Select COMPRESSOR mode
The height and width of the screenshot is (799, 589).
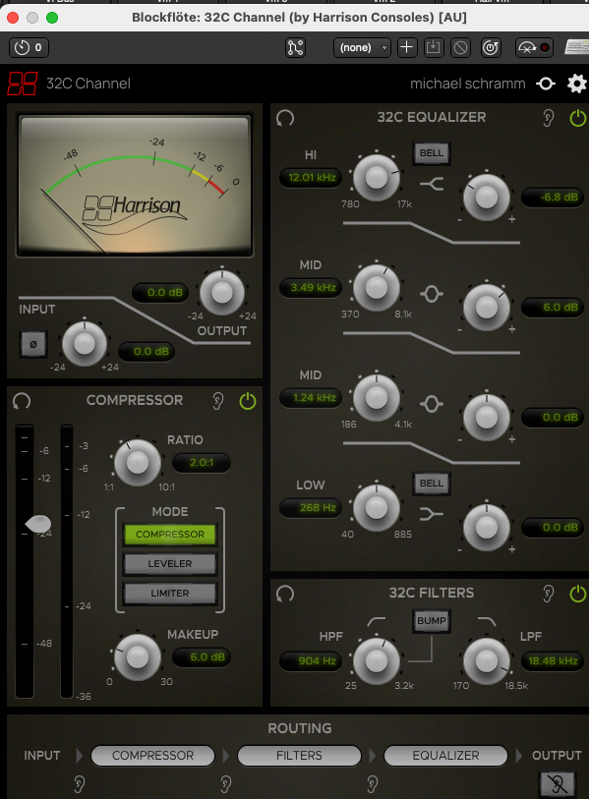pyautogui.click(x=170, y=534)
